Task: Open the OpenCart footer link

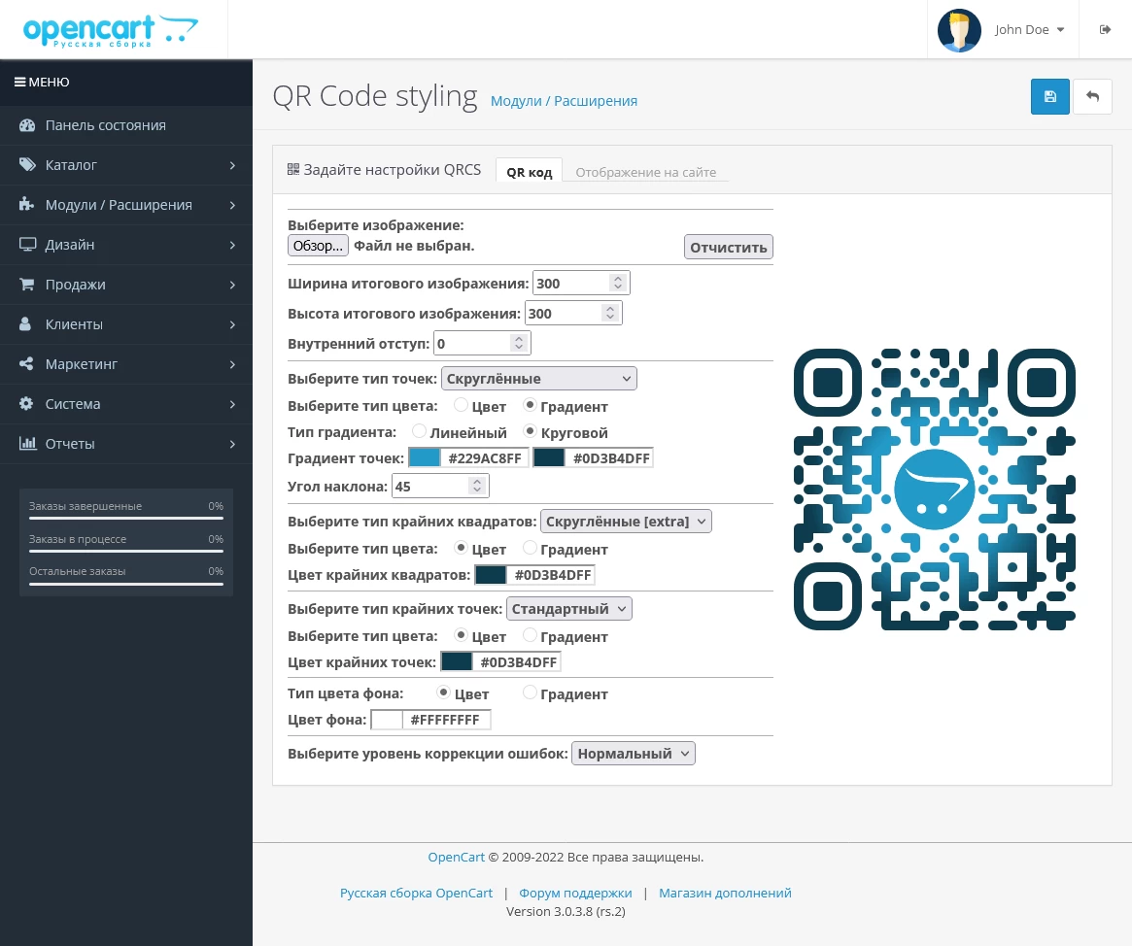Action: (457, 858)
